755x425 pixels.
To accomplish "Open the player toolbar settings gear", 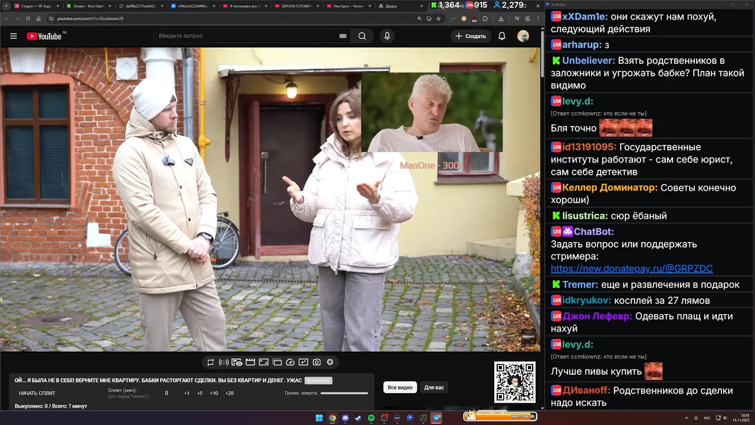I will point(330,362).
